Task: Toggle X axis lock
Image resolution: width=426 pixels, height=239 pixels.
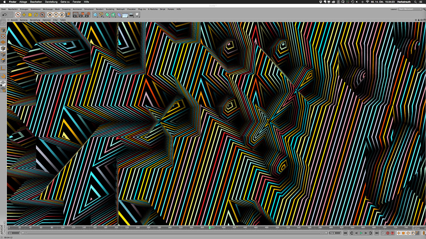Action: click(x=50, y=15)
